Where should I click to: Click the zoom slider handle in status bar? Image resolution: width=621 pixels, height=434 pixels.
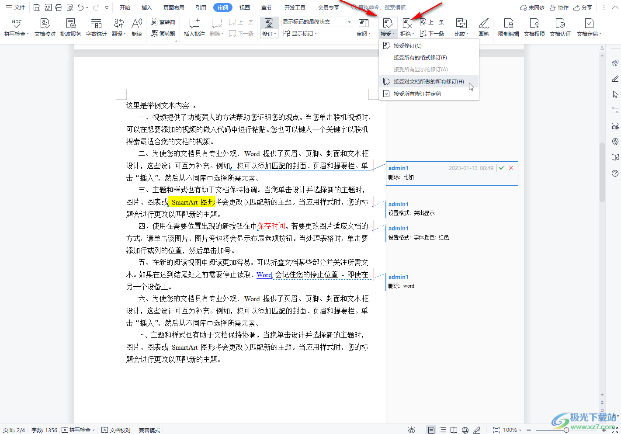(x=566, y=430)
